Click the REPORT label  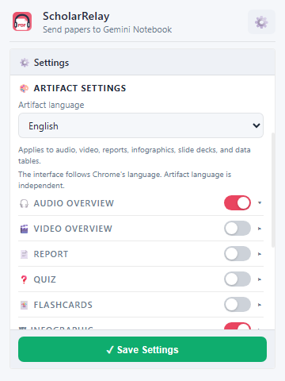tap(51, 254)
